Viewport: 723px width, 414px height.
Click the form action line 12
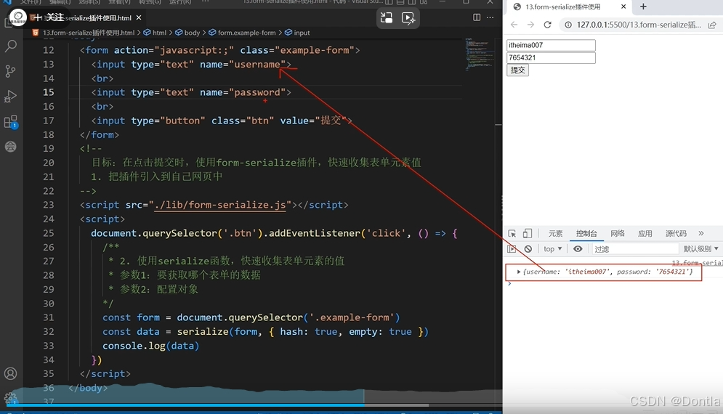219,50
